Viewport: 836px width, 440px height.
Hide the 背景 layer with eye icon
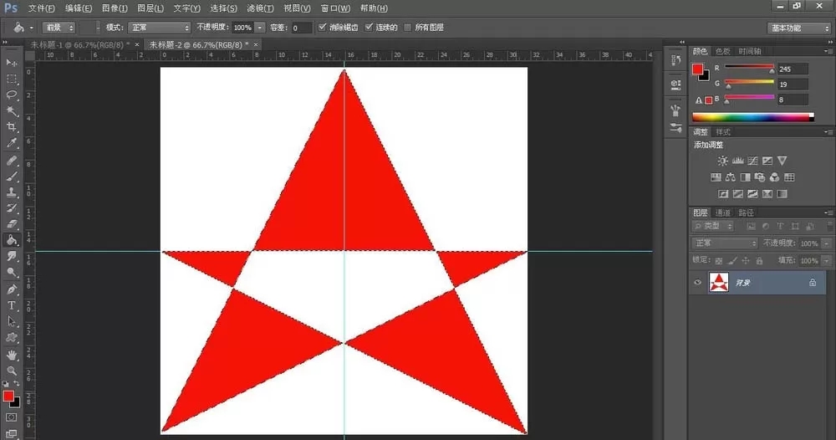point(697,283)
